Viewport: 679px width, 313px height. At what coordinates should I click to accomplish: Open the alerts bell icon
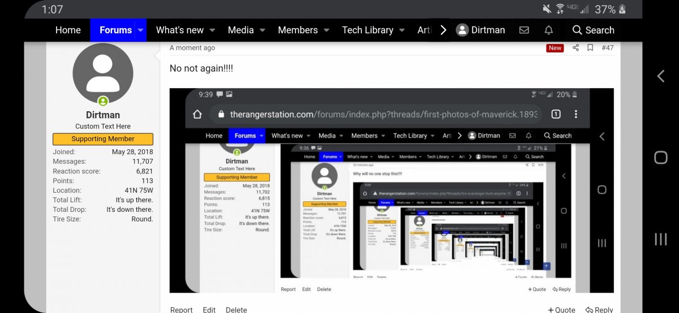[x=548, y=30]
